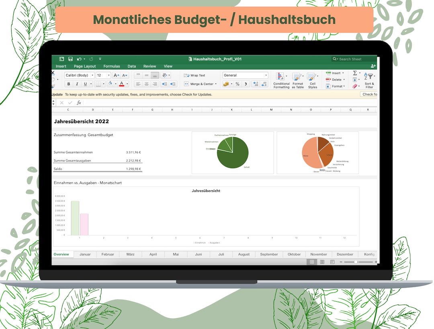Open the Formulas ribbon tab

(x=112, y=66)
